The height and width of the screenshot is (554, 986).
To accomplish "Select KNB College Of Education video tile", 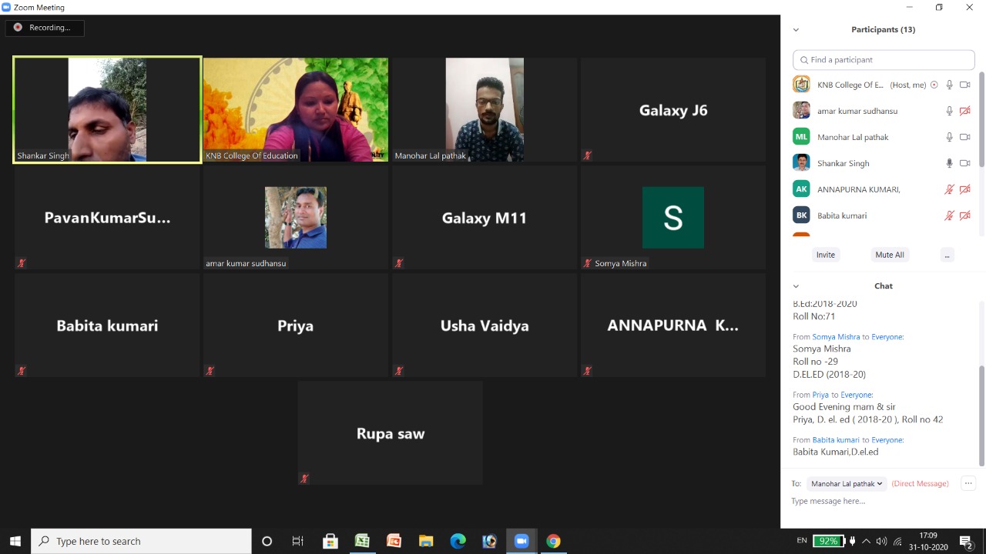I will [x=296, y=110].
